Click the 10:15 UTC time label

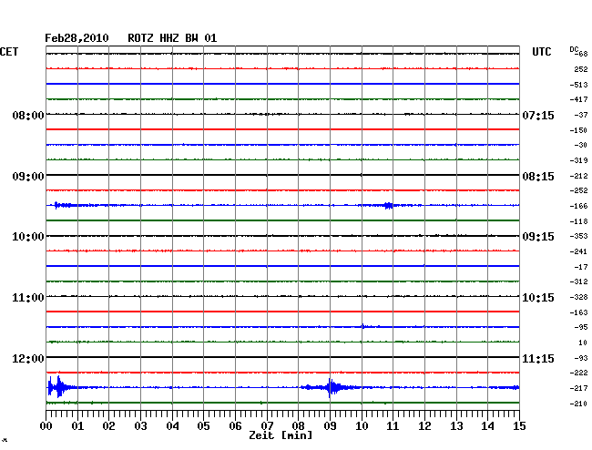click(x=538, y=298)
